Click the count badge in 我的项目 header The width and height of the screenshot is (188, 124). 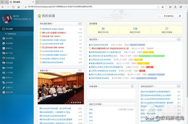click(x=179, y=39)
